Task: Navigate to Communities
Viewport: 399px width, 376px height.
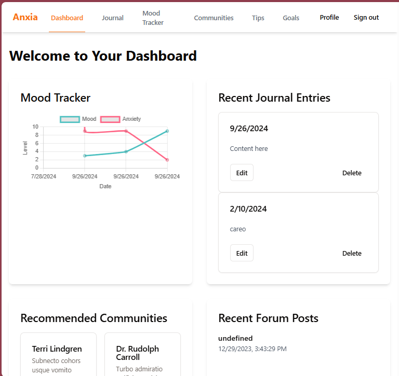Action: (x=214, y=18)
